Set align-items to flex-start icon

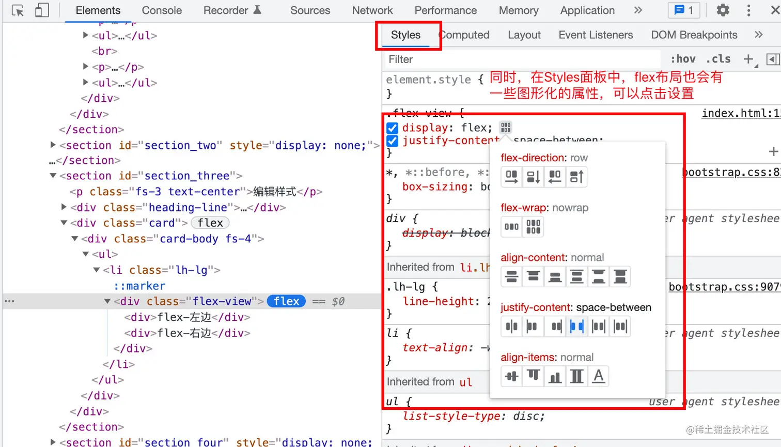pyautogui.click(x=533, y=376)
